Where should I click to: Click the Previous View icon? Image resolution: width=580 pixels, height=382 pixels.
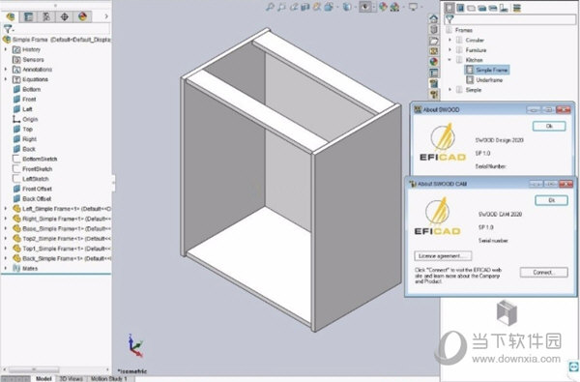[294, 7]
